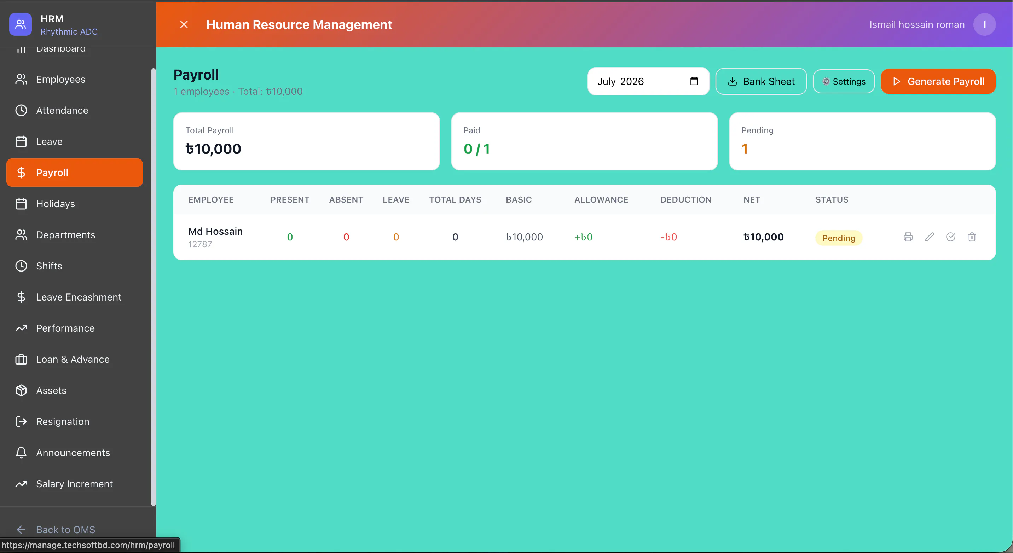Click the Rhythmic ADC organization name
The image size is (1013, 553).
pyautogui.click(x=69, y=31)
